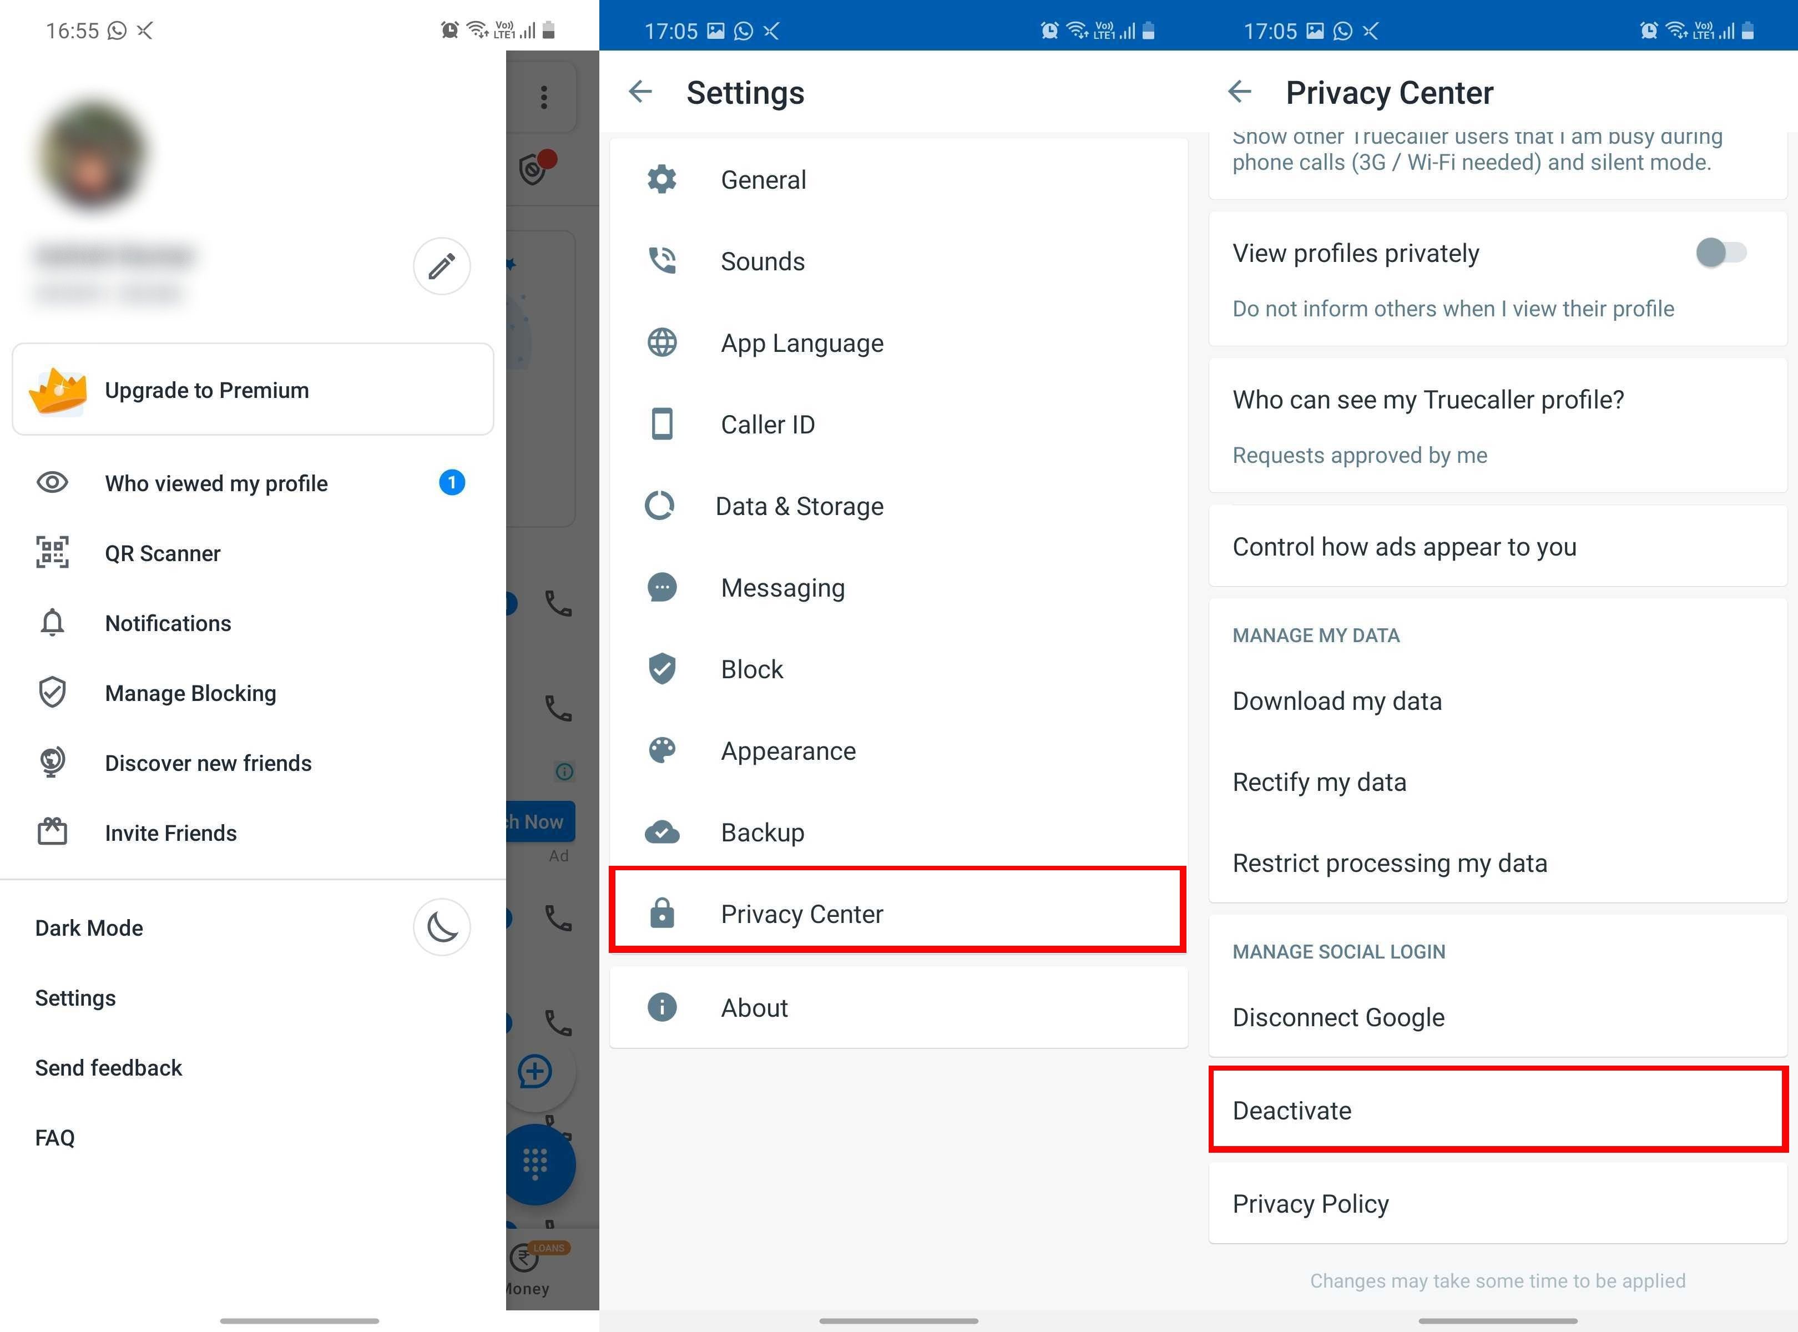Click the padlock Privacy Center icon
This screenshot has height=1332, width=1798.
point(662,913)
